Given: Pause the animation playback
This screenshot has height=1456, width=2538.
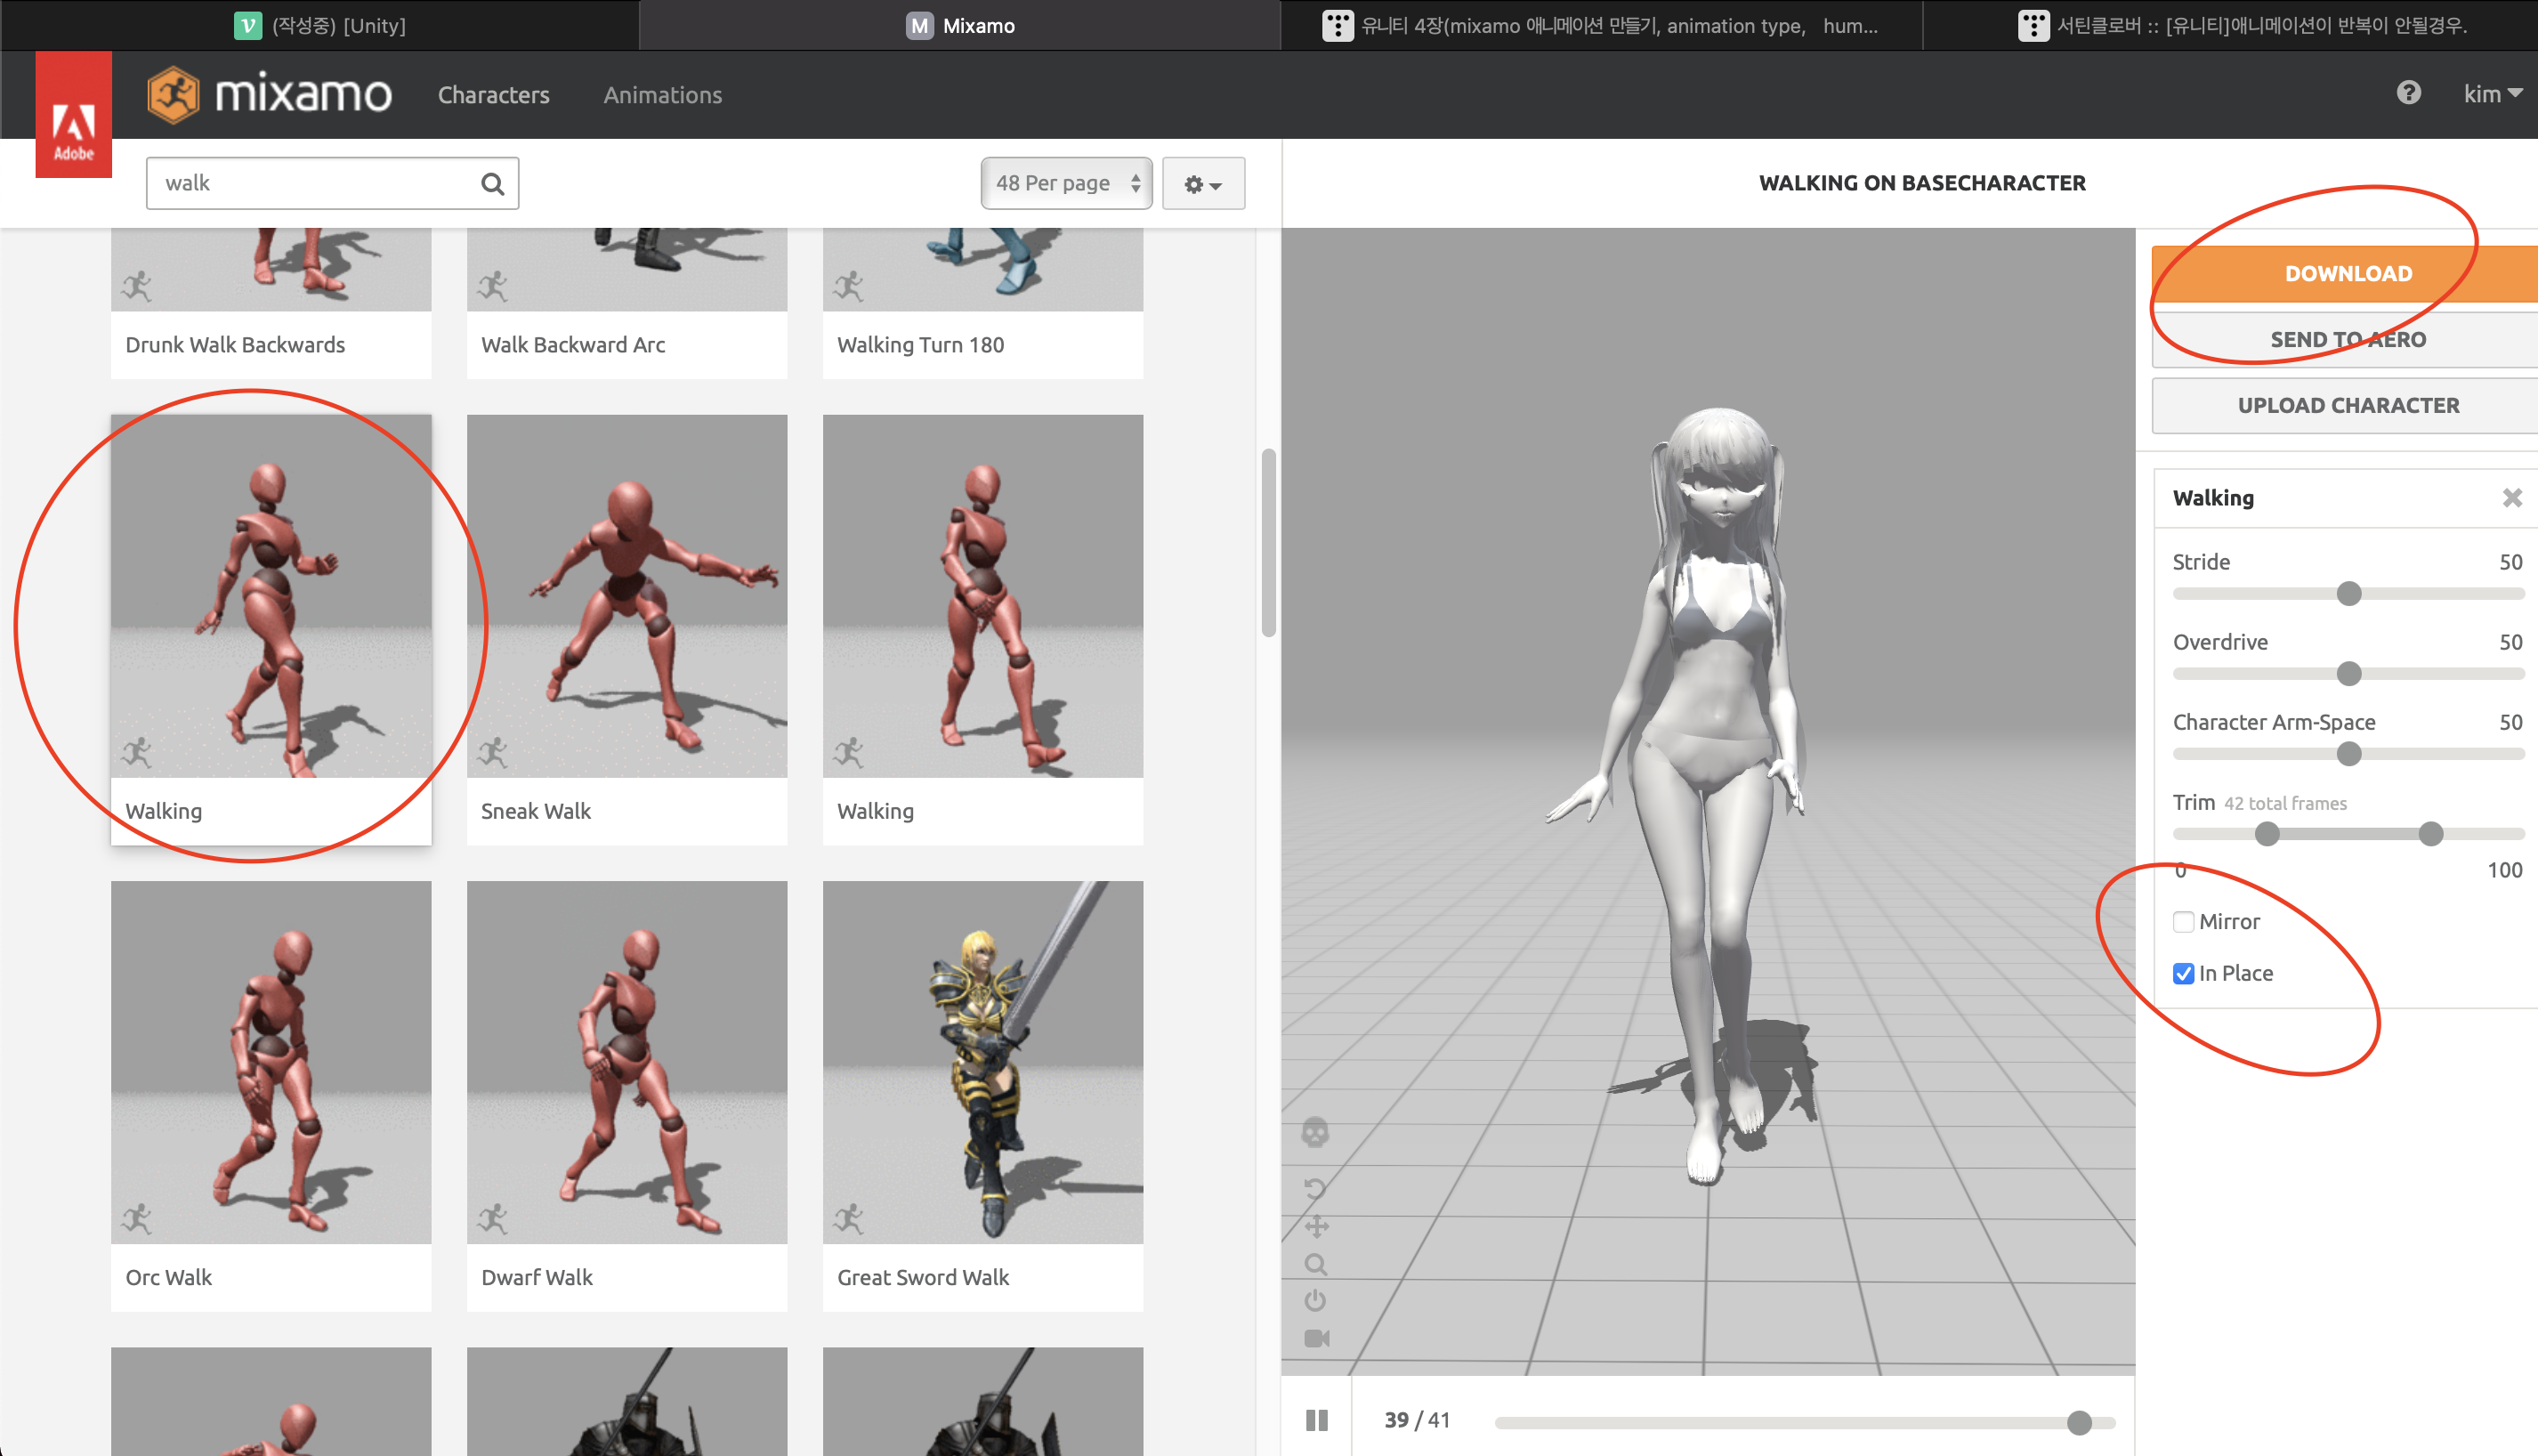Looking at the screenshot, I should 1316,1420.
